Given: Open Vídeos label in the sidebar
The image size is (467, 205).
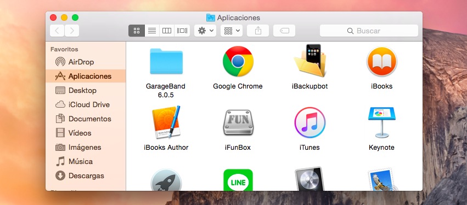Looking at the screenshot, I should point(80,133).
